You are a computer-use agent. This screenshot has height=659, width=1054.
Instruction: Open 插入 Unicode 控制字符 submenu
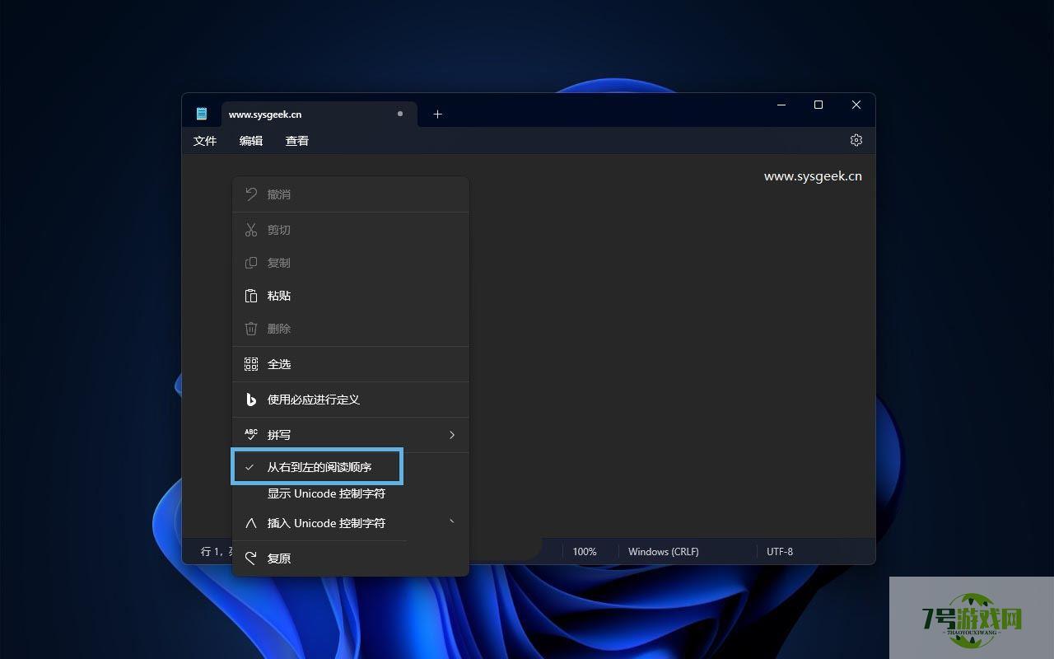click(x=351, y=523)
